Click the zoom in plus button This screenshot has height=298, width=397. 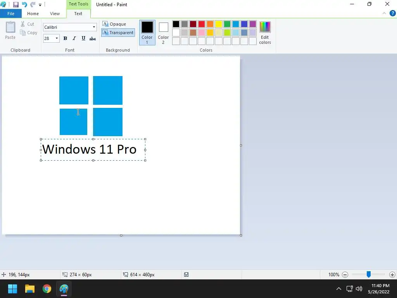click(392, 274)
